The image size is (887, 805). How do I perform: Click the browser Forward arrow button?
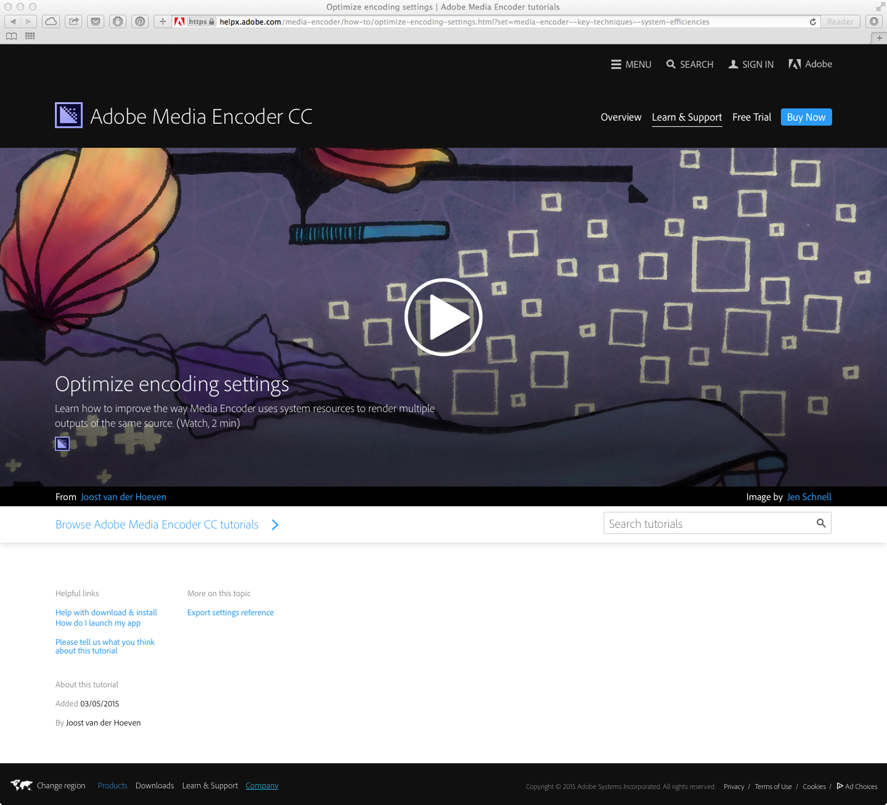coord(28,22)
